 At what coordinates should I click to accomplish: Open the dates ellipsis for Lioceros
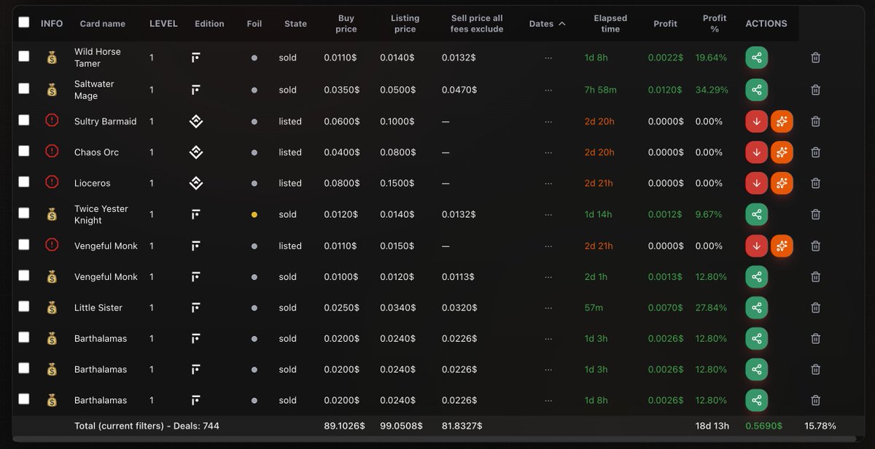pyautogui.click(x=548, y=182)
